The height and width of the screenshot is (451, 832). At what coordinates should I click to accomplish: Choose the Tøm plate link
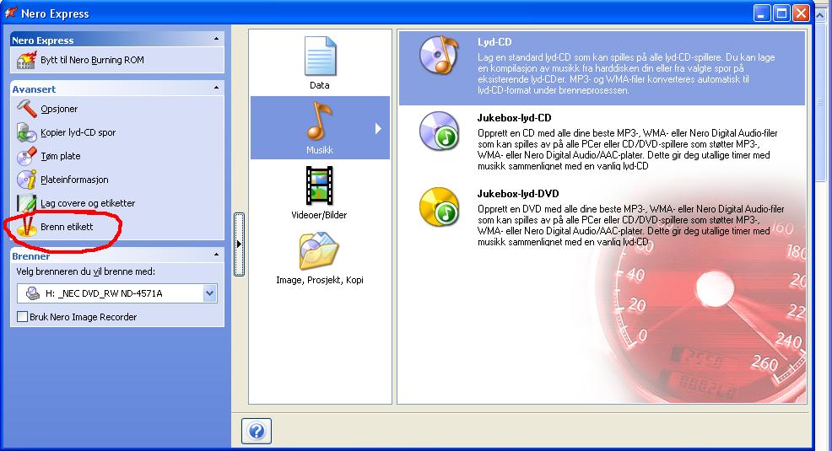point(61,156)
